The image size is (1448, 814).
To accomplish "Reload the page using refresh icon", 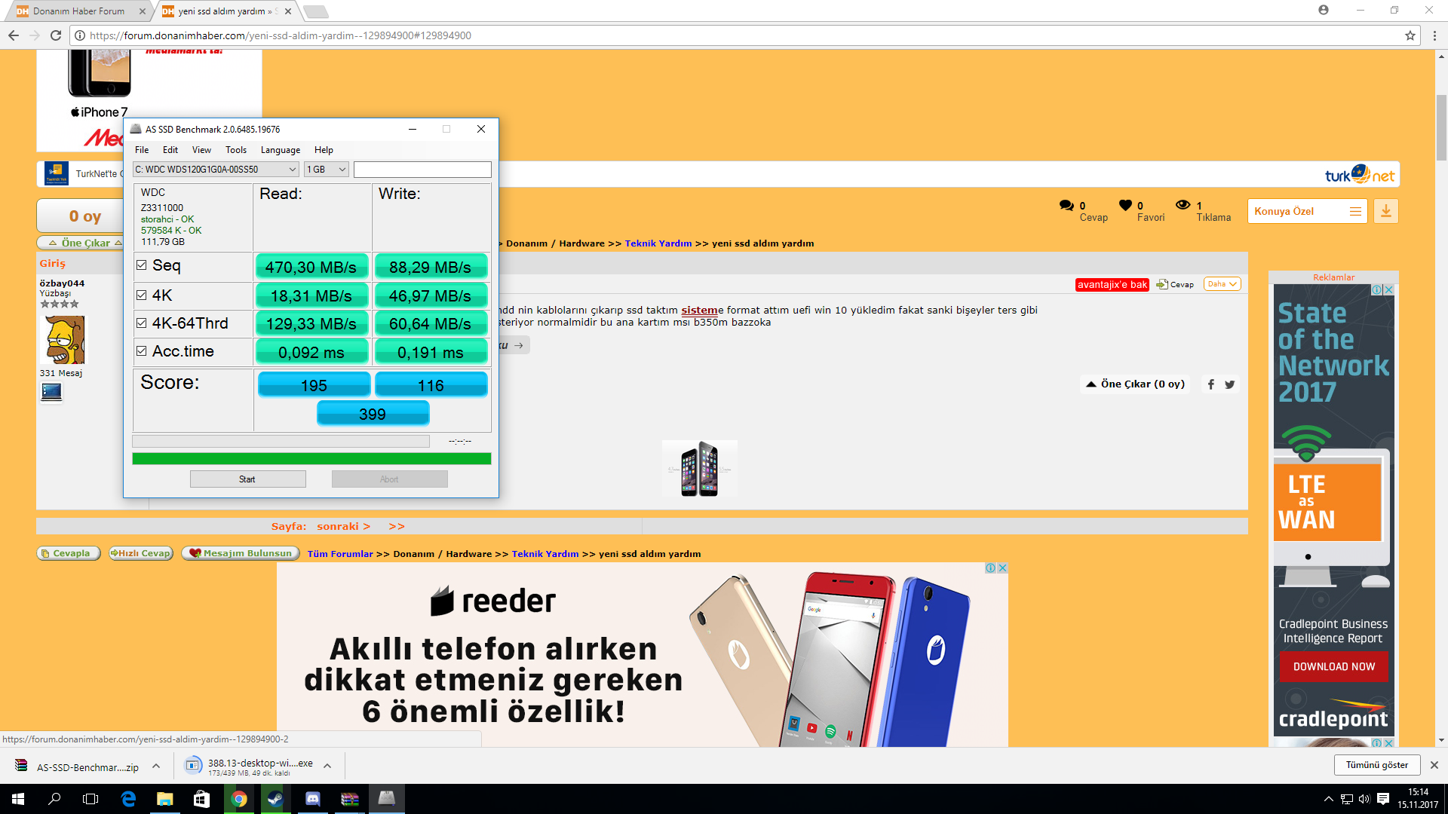I will 56,35.
